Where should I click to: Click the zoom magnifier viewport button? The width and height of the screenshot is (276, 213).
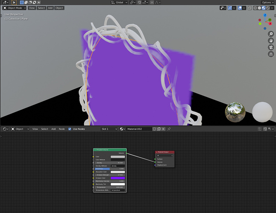click(271, 34)
